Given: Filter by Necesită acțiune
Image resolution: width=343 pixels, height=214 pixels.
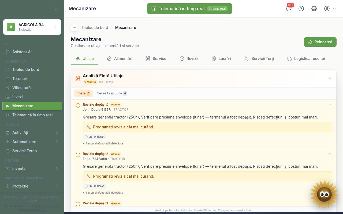Looking at the screenshot, I should pyautogui.click(x=112, y=93).
